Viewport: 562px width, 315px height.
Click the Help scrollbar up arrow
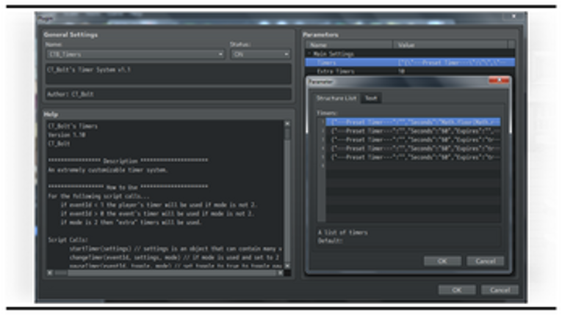click(287, 124)
